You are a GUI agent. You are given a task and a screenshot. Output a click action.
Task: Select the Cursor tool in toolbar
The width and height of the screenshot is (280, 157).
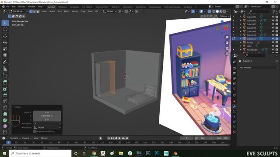[x=5, y=29]
